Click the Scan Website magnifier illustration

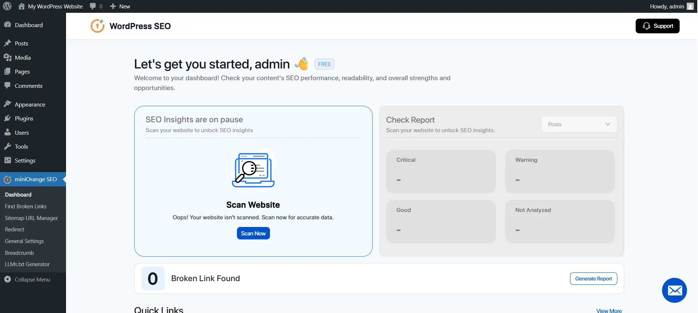tap(253, 170)
